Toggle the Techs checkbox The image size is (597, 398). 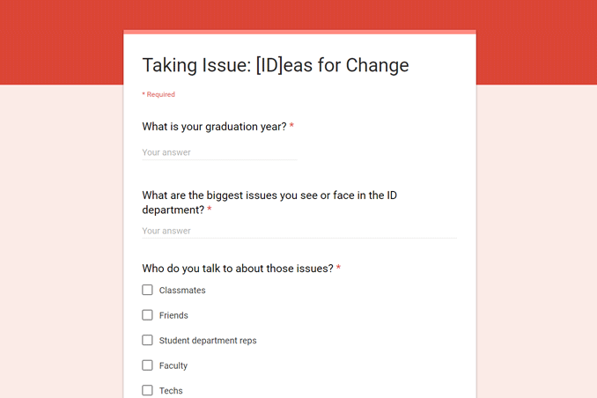[147, 390]
